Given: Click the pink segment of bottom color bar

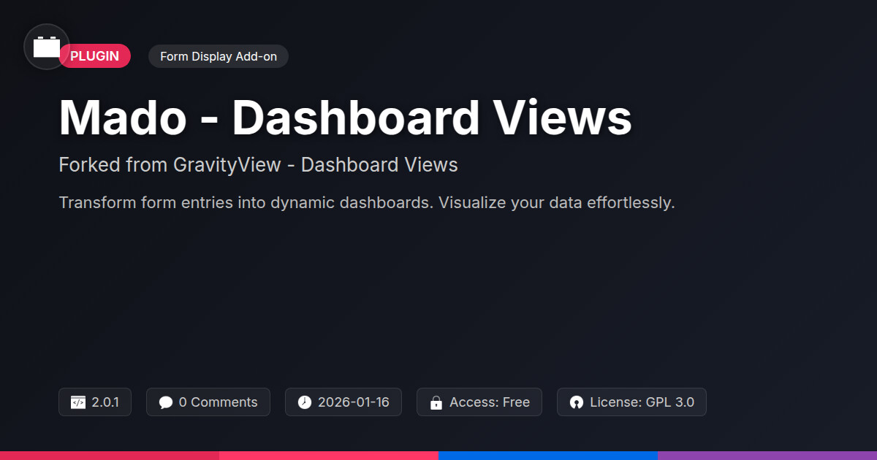Looking at the screenshot, I should 329,455.
